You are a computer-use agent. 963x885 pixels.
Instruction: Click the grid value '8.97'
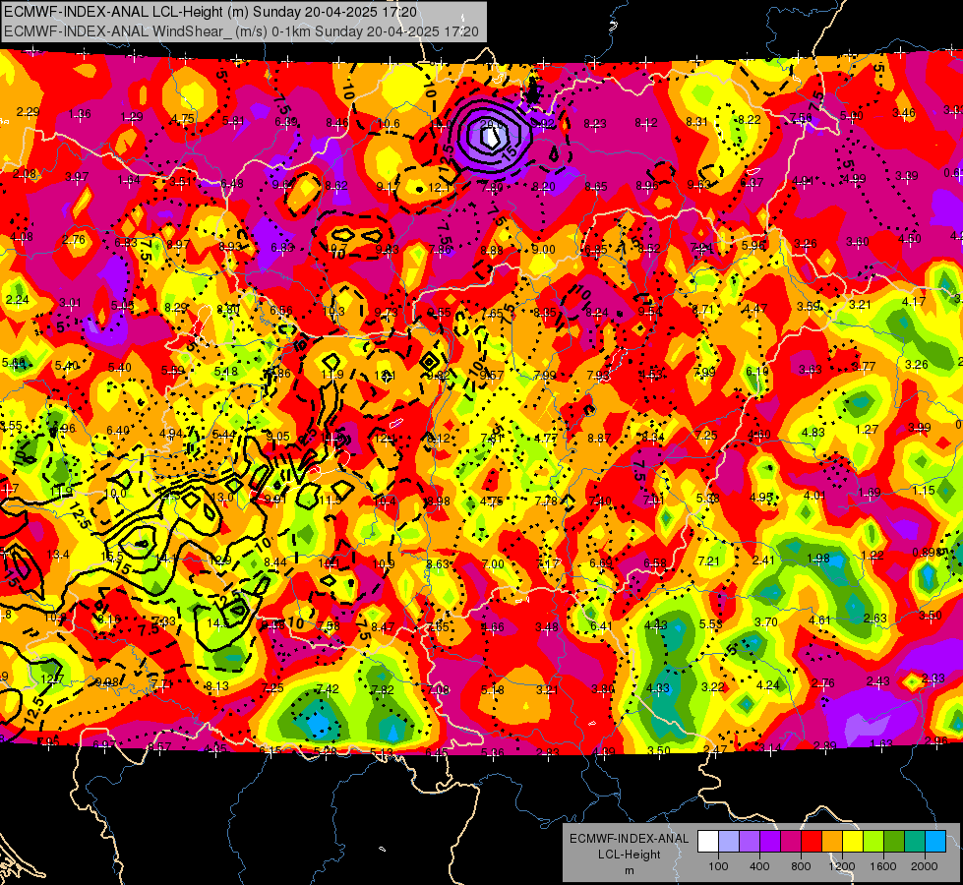point(178,245)
